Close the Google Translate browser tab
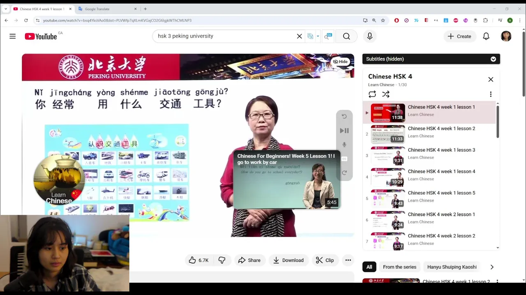This screenshot has height=295, width=526. (x=135, y=9)
